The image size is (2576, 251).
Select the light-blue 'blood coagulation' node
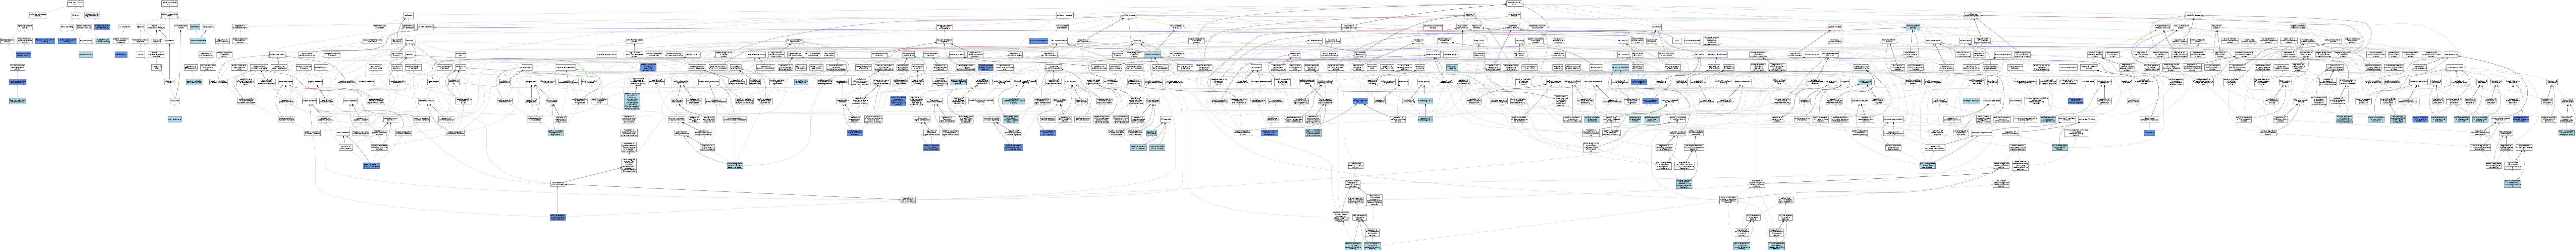pos(1425,101)
